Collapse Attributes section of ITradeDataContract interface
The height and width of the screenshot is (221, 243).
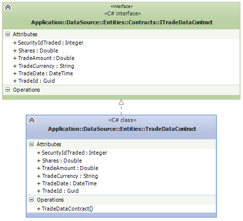click(x=7, y=34)
